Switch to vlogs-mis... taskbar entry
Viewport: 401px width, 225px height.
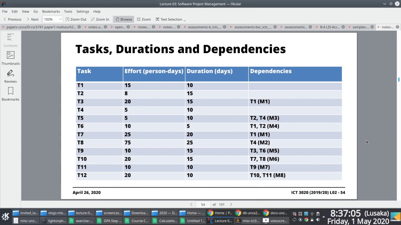coord(53,213)
